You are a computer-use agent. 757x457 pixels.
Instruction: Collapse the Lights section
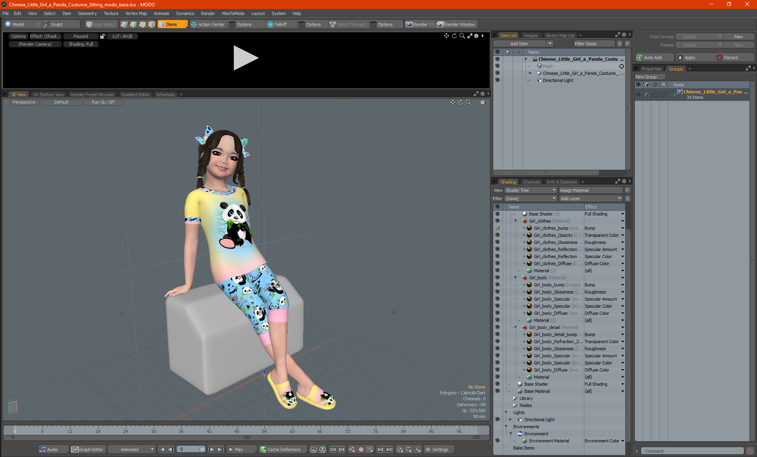pos(506,412)
